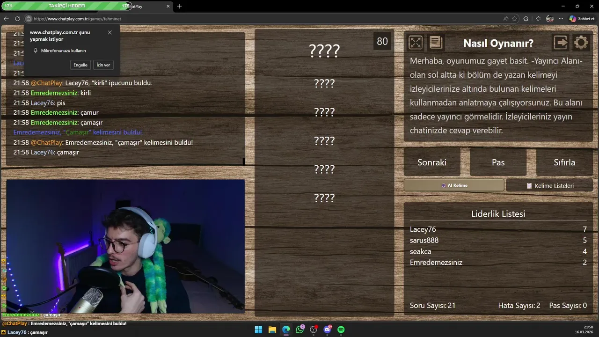
Task: Open WhatsApp from the taskbar
Action: [x=299, y=330]
